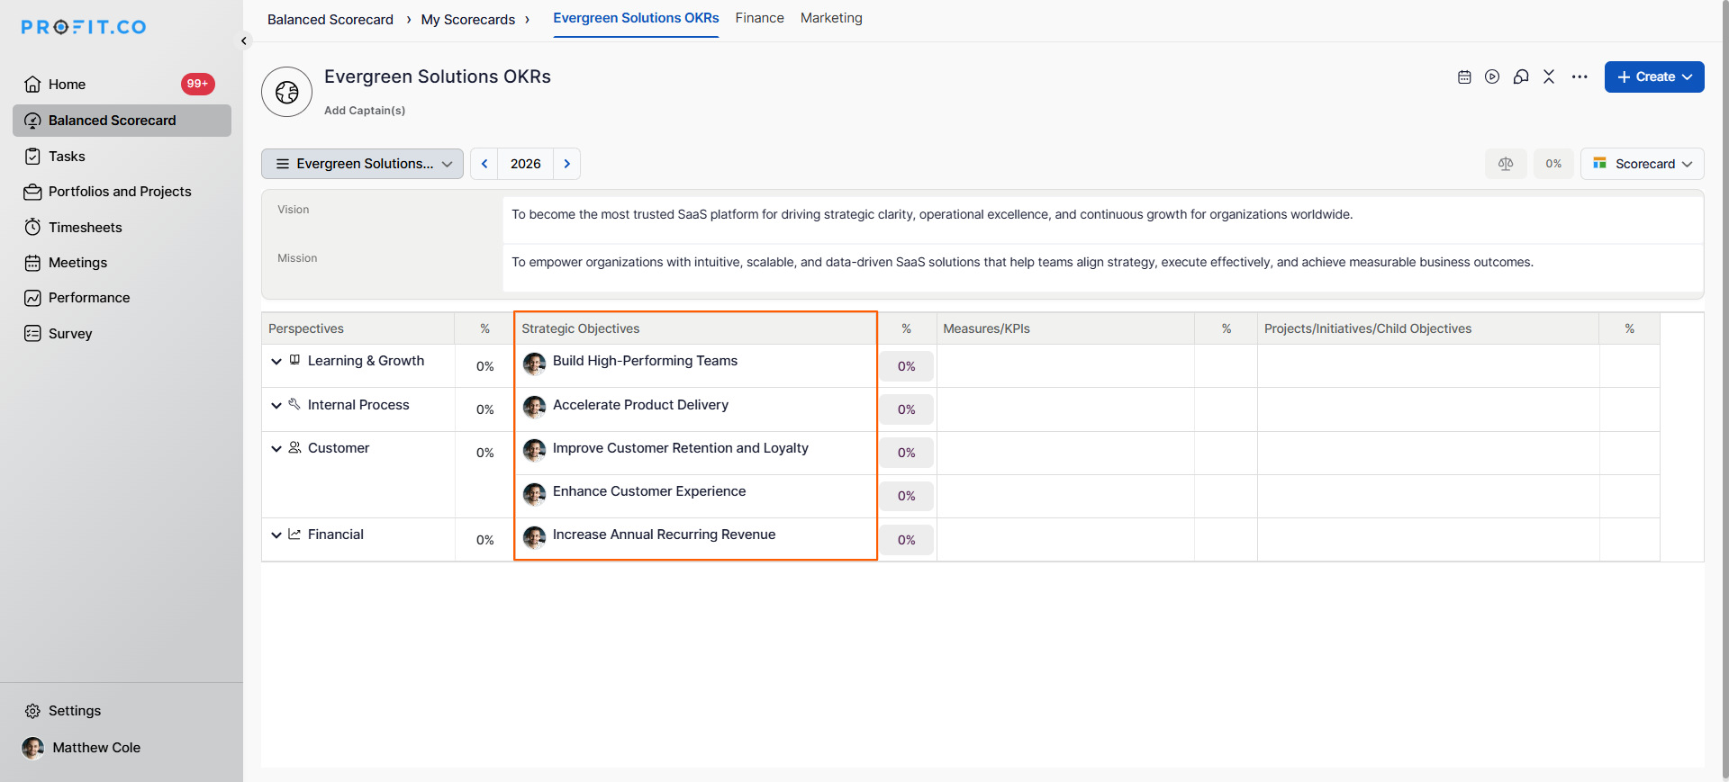1729x782 pixels.
Task: Open the Evergreen Solutions scorecard selector
Action: (x=363, y=164)
